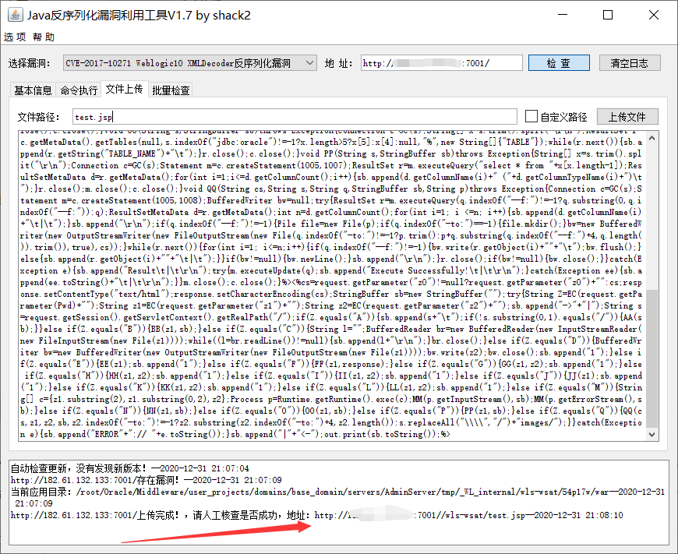The image size is (678, 554).
Task: Click the 文件路径 input field with test.jsp
Action: (x=295, y=117)
